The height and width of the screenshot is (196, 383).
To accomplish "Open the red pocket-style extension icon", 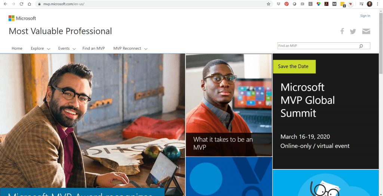I will click(x=350, y=4).
